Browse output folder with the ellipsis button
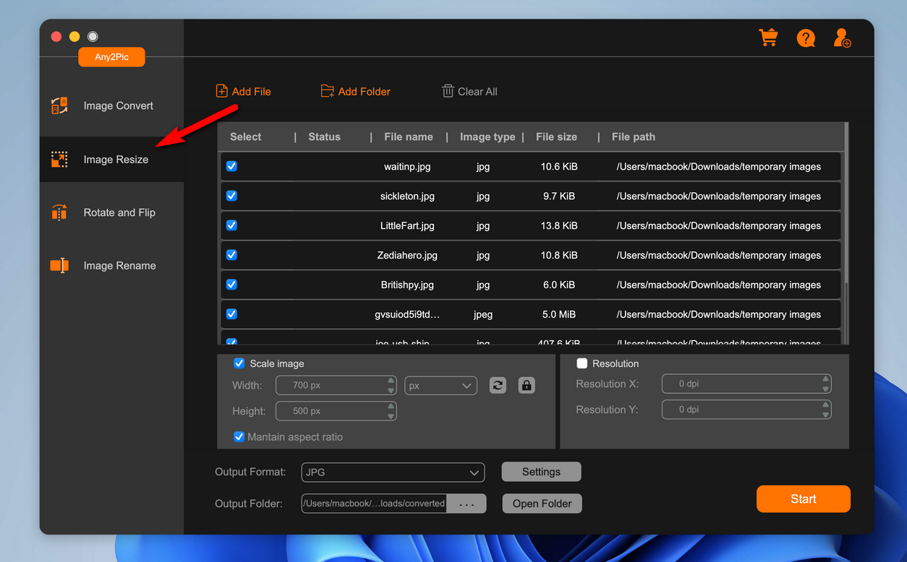 coord(467,503)
